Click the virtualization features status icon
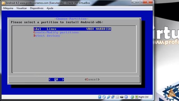This screenshot has width=179, height=101. pos(126,97)
